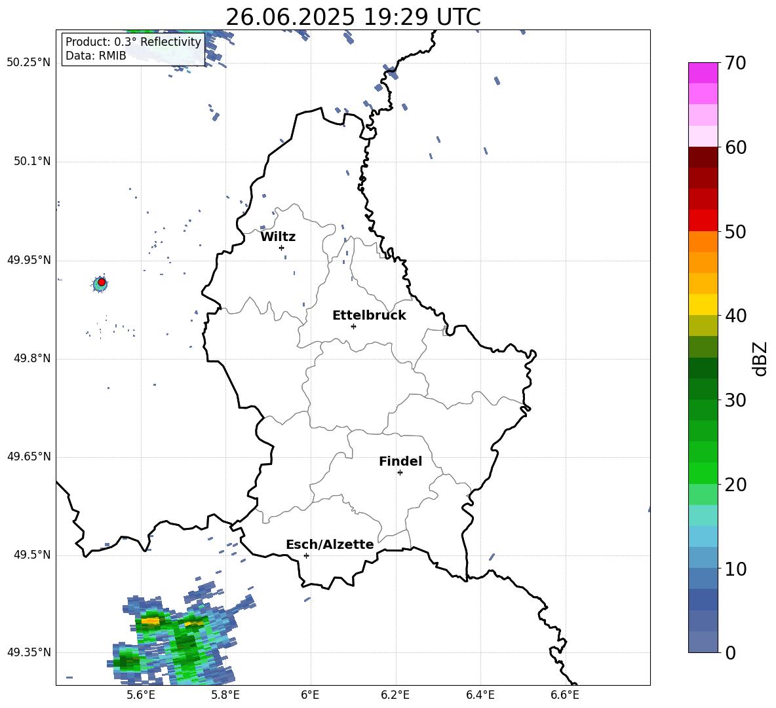Select the Findel city label

(x=400, y=461)
